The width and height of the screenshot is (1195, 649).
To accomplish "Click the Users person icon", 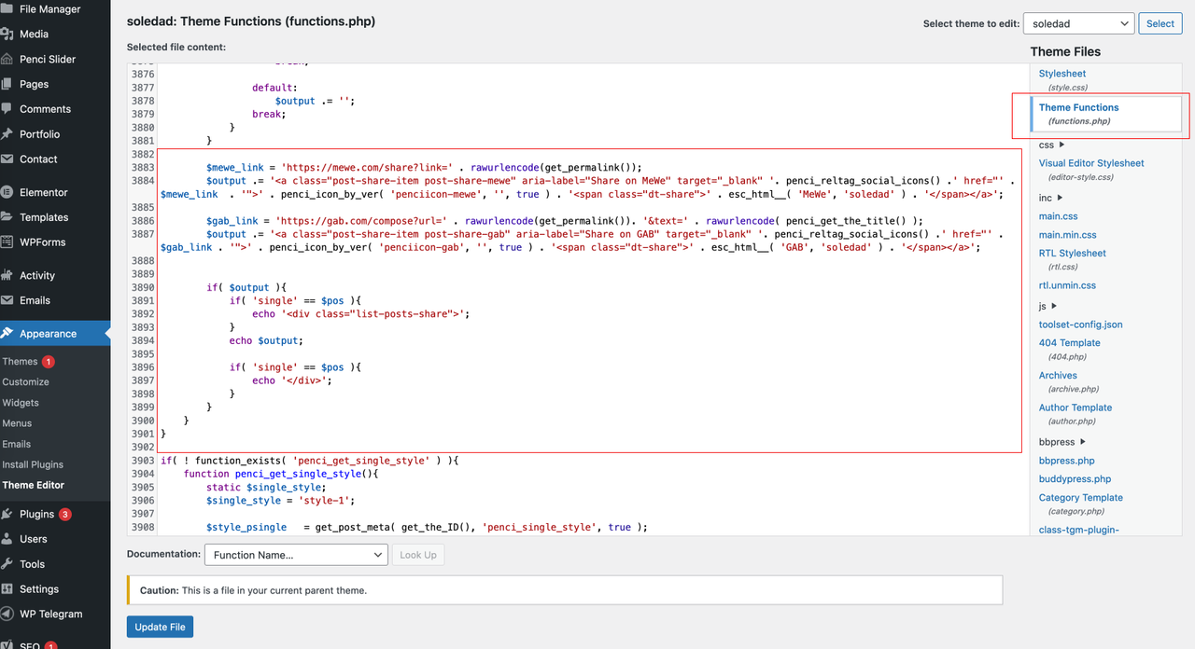I will [x=7, y=539].
